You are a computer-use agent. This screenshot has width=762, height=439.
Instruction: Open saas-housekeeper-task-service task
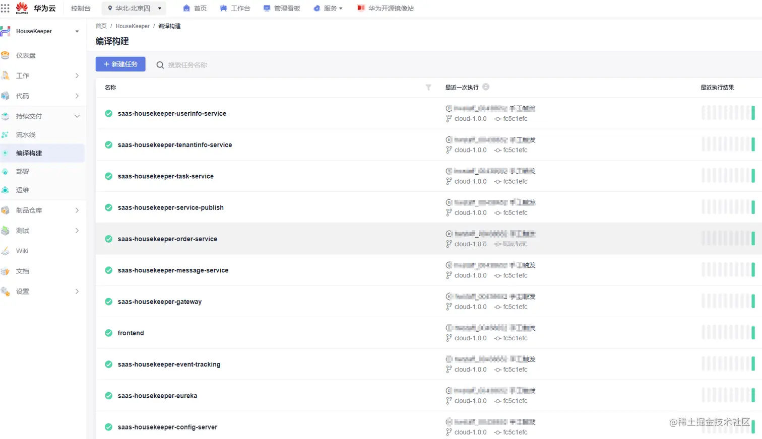coord(166,176)
